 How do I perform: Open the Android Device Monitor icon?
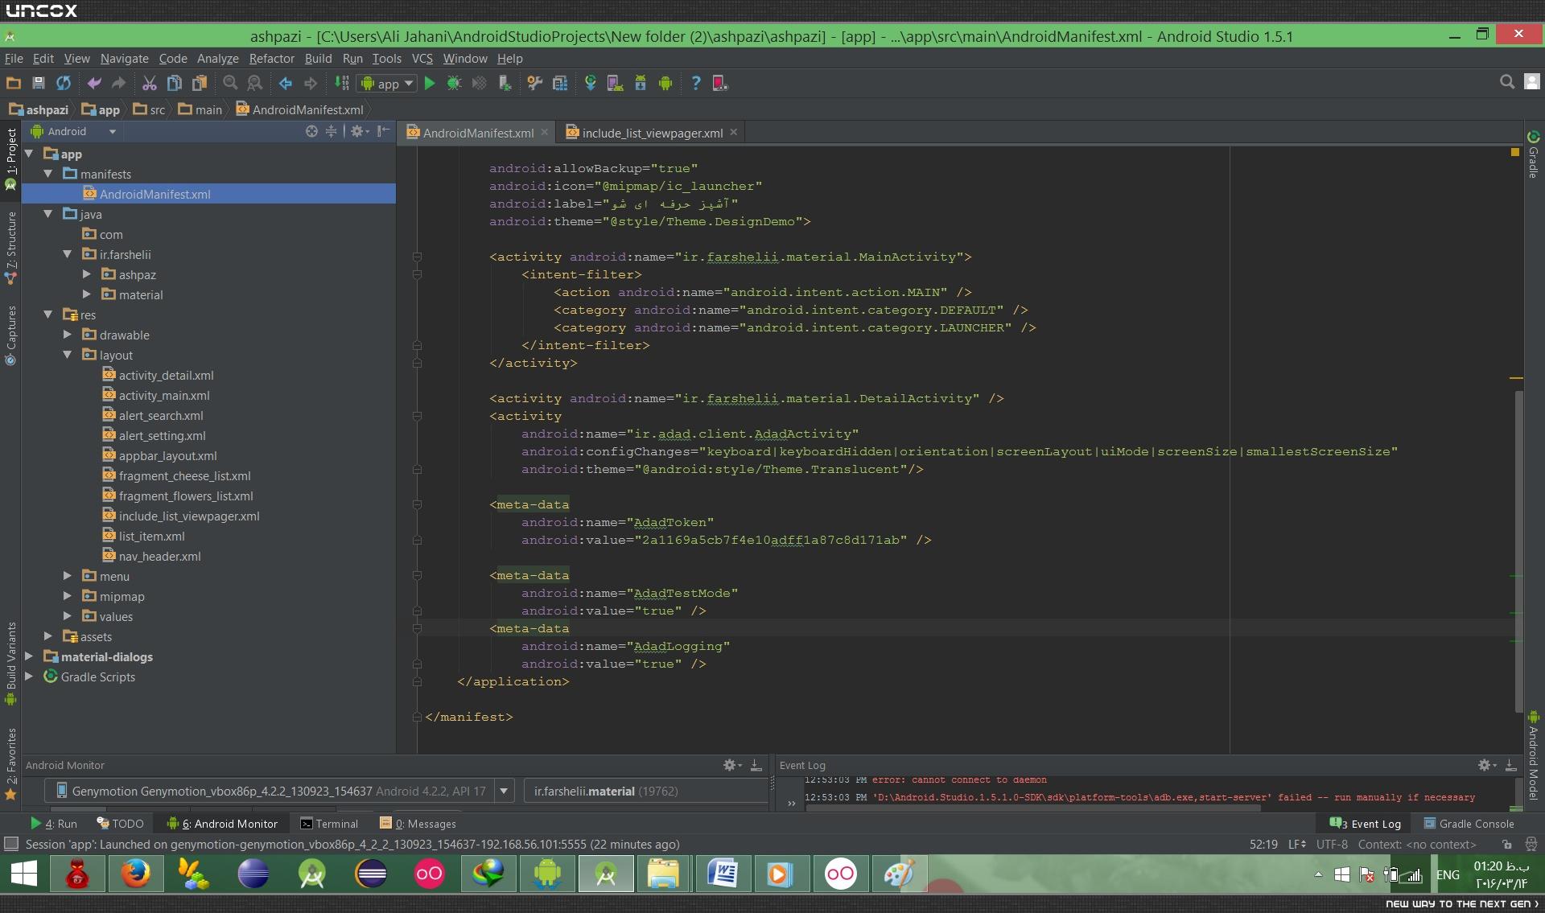(665, 83)
